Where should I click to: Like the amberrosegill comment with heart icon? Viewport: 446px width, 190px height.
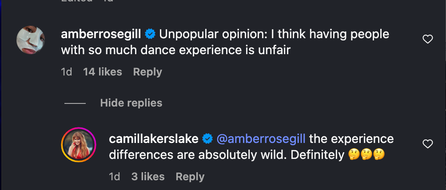tap(427, 40)
